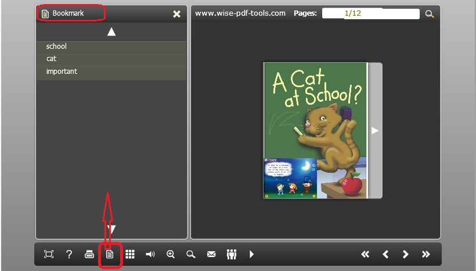Click the www.wise-pdf-tools.com title
Image resolution: width=476 pixels, height=271 pixels.
click(240, 13)
